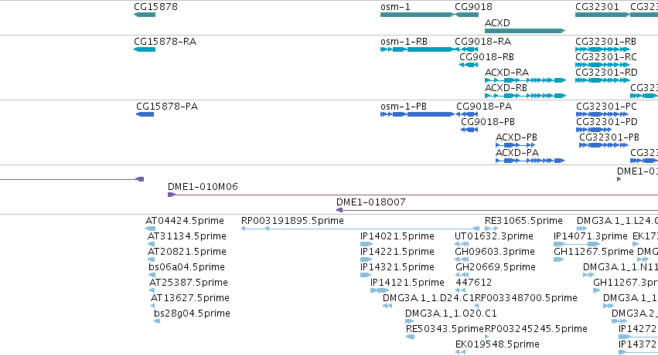Viewport: 658px width, 356px height.
Task: Select the GH09603.3prime EST
Action: coord(462,259)
